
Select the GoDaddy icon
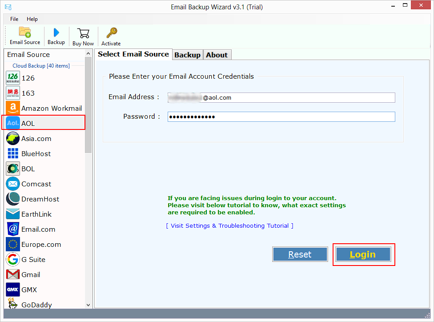[x=13, y=303]
